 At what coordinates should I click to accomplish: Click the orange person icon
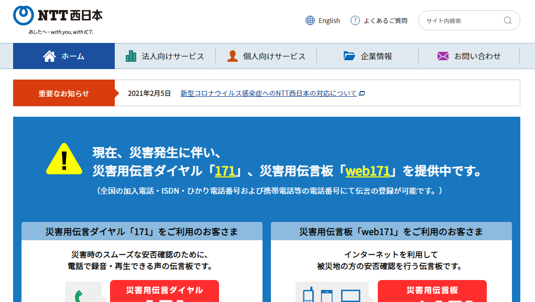tap(232, 56)
